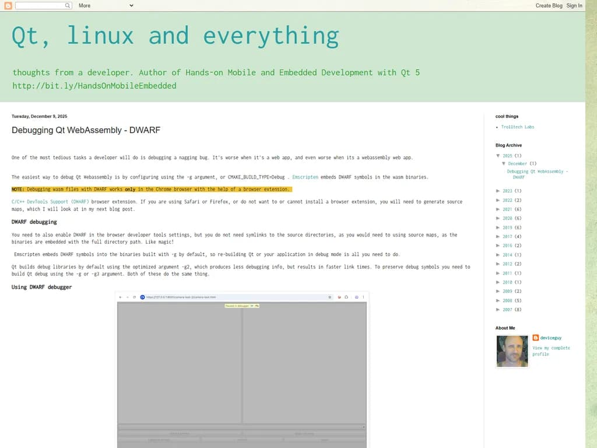Screen dimensions: 597x448
Task: Click the Sign In link
Action: pos(574,5)
